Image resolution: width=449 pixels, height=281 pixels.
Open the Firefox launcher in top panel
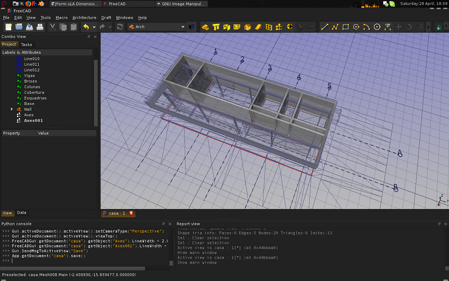click(x=28, y=4)
